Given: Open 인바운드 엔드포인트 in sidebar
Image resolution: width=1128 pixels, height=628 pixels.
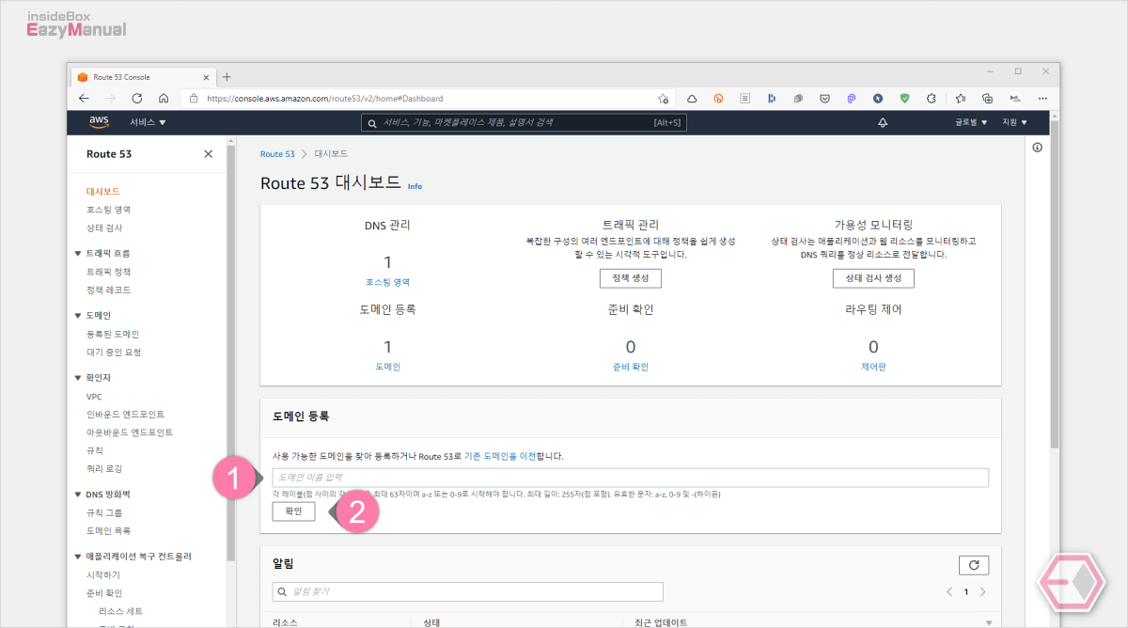Looking at the screenshot, I should click(x=125, y=415).
